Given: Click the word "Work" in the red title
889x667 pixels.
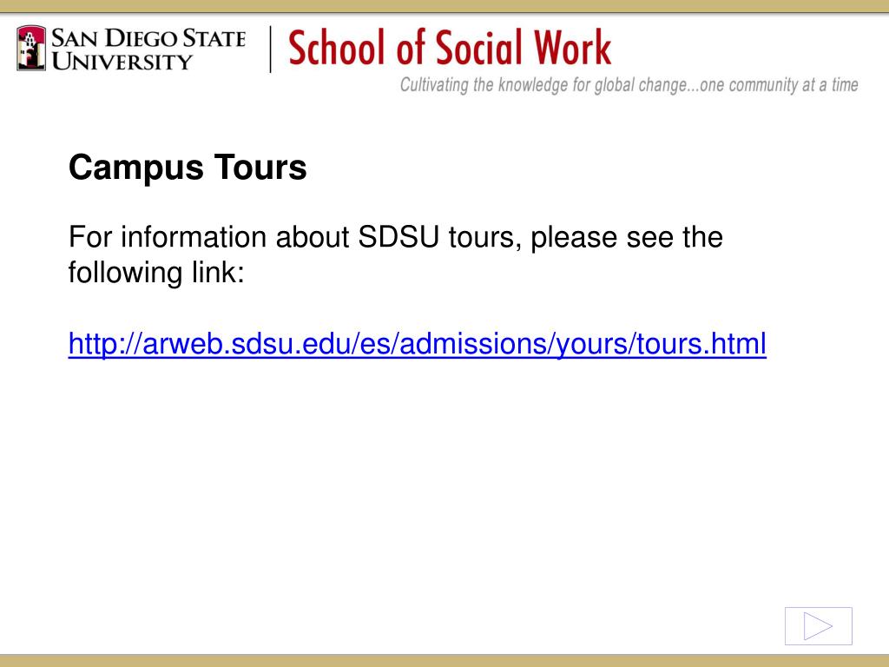Looking at the screenshot, I should (x=573, y=47).
